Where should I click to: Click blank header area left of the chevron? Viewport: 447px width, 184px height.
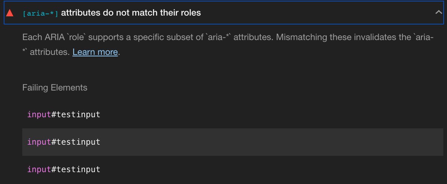pos(316,13)
